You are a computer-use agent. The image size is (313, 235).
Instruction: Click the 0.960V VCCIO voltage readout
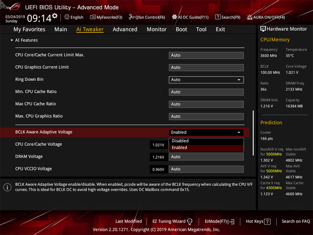(x=158, y=169)
